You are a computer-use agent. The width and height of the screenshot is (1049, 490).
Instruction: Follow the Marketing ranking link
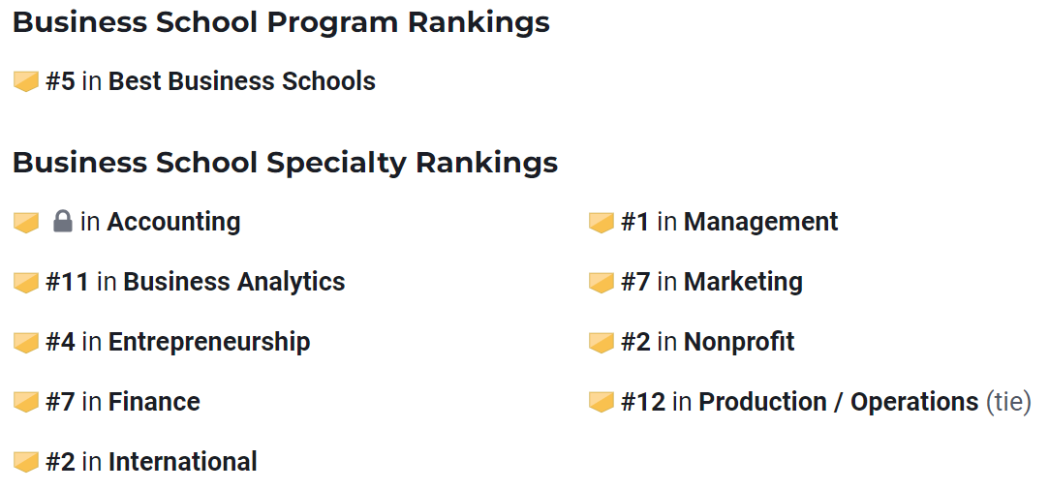(743, 282)
